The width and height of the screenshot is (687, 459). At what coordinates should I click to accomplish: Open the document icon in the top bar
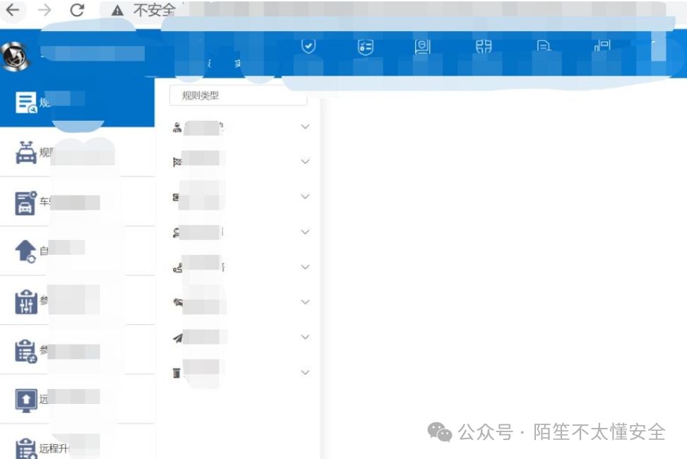pyautogui.click(x=544, y=44)
